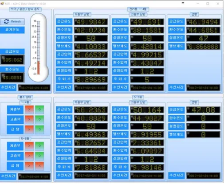Click 1~4동 급탕 환수온도 value 44.6051
This screenshot has width=224, height=184.
point(203,30)
